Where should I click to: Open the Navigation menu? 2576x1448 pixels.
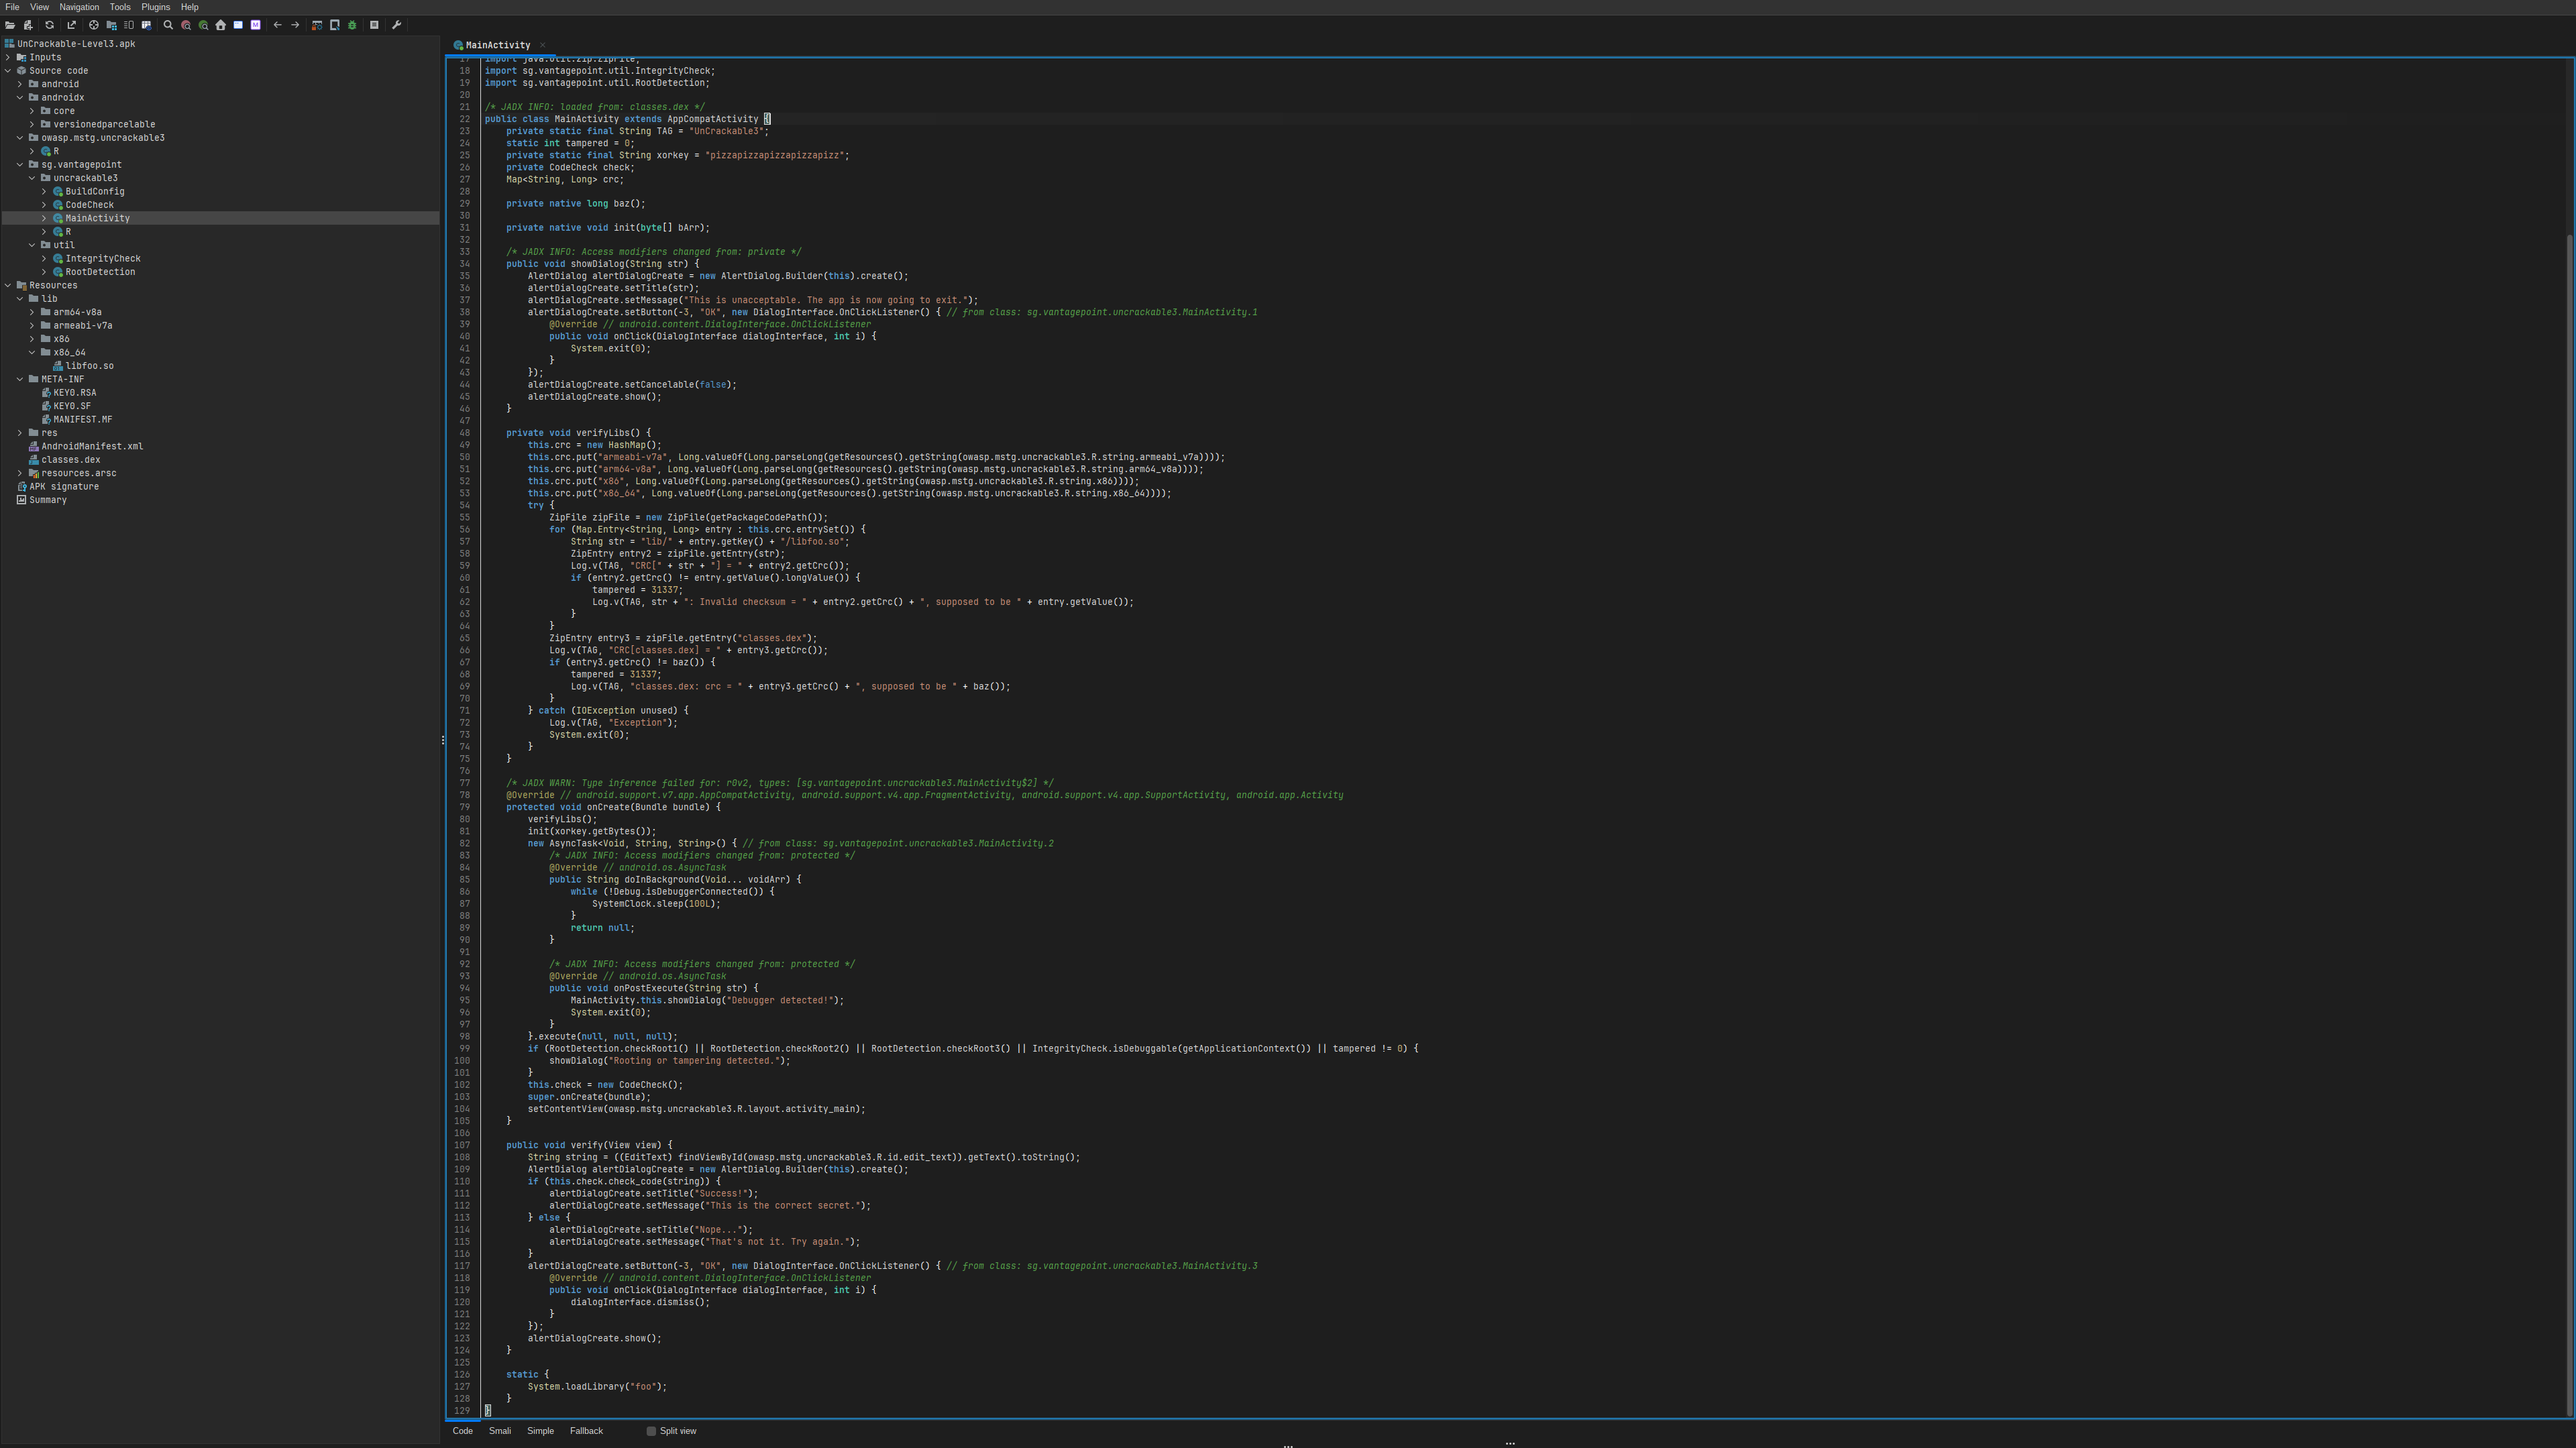79,7
